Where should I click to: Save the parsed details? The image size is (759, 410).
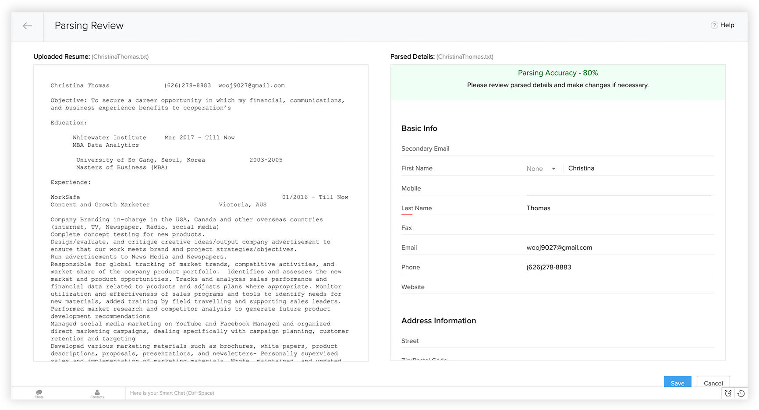[677, 382]
